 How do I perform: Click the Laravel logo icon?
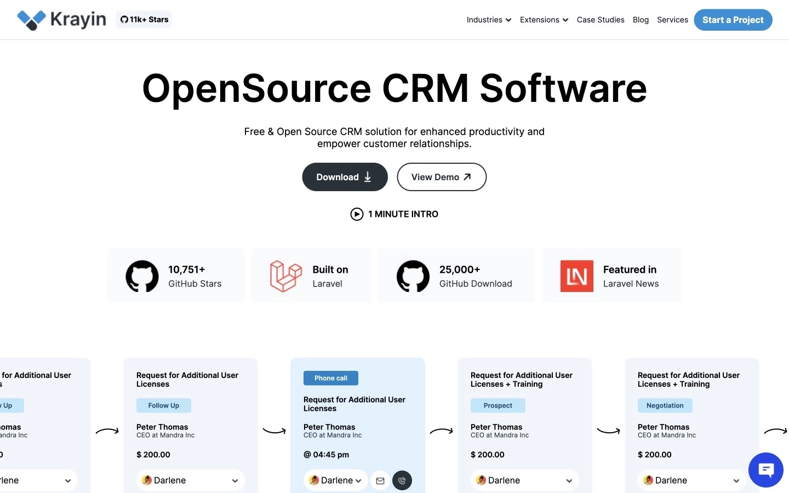coord(286,276)
